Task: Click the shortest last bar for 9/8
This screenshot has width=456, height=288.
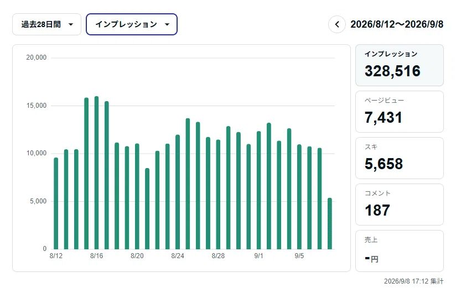Action: (330, 223)
